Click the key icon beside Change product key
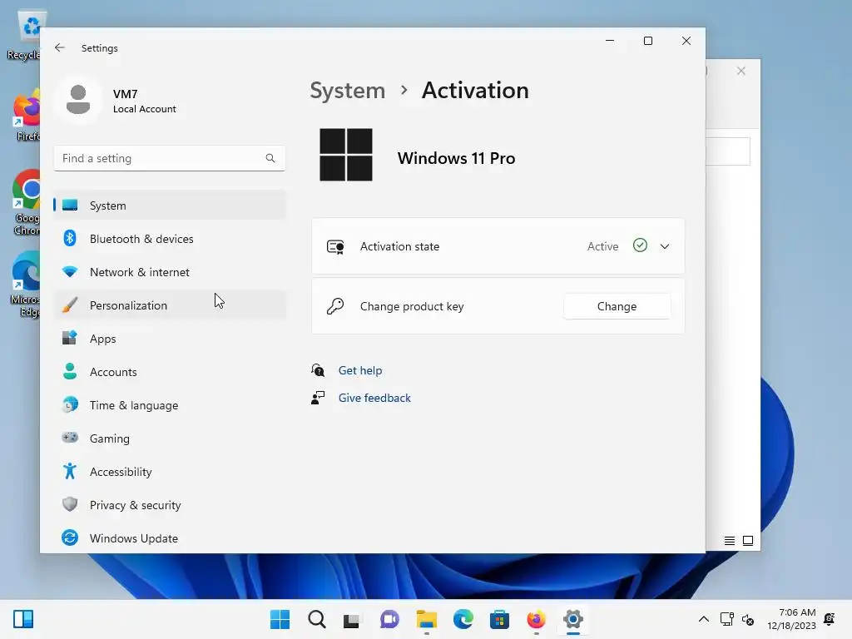Image resolution: width=852 pixels, height=639 pixels. click(x=335, y=306)
